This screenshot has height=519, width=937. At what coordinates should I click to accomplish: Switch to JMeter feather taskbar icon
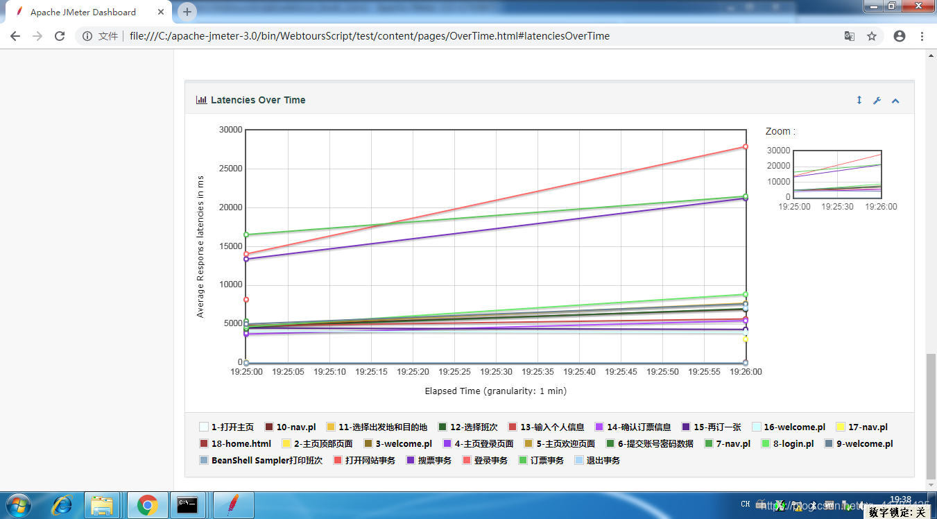point(232,504)
